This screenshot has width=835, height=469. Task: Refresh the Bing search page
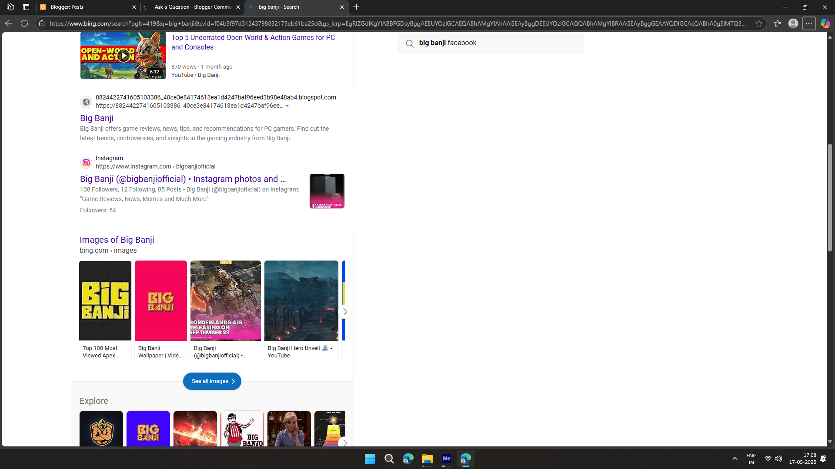(24, 23)
